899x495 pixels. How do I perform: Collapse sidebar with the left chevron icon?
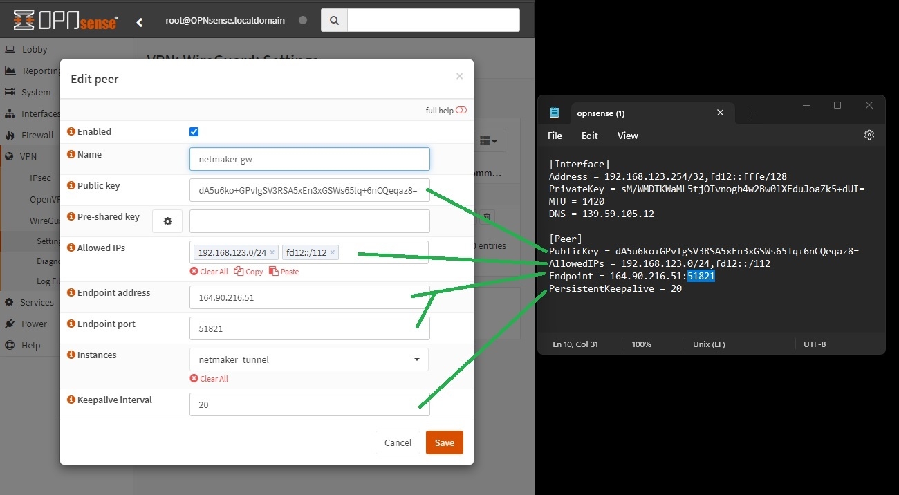point(140,22)
